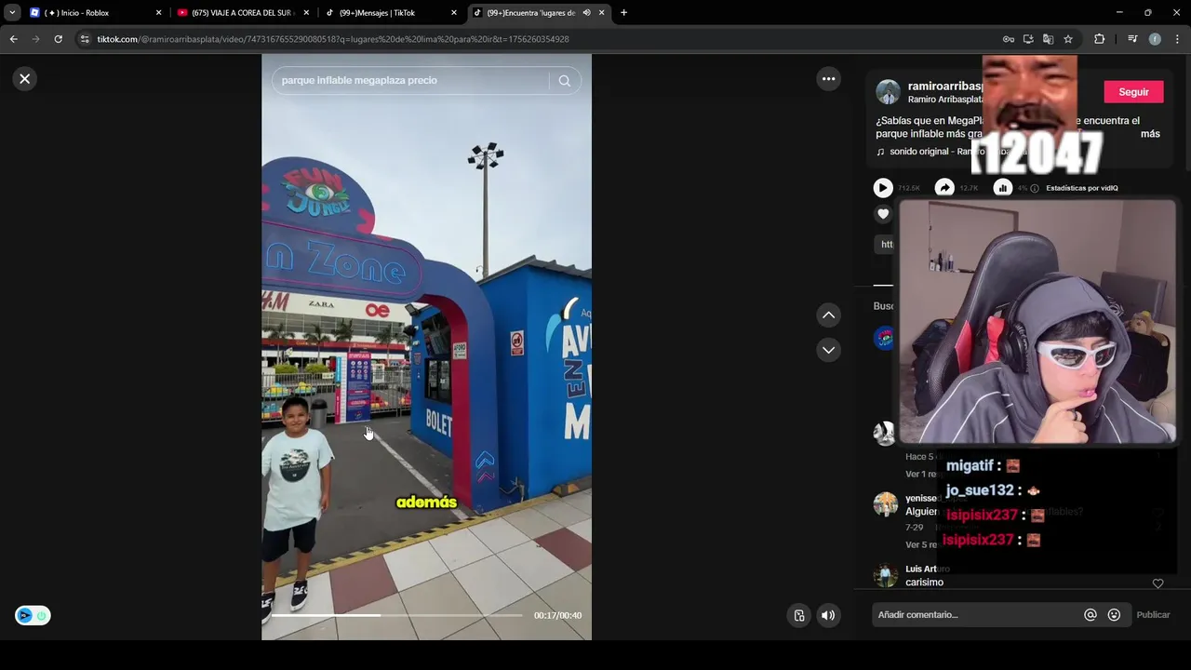Viewport: 1191px width, 670px height.
Task: Focus the 'Añadir comentario...' field
Action: (977, 615)
